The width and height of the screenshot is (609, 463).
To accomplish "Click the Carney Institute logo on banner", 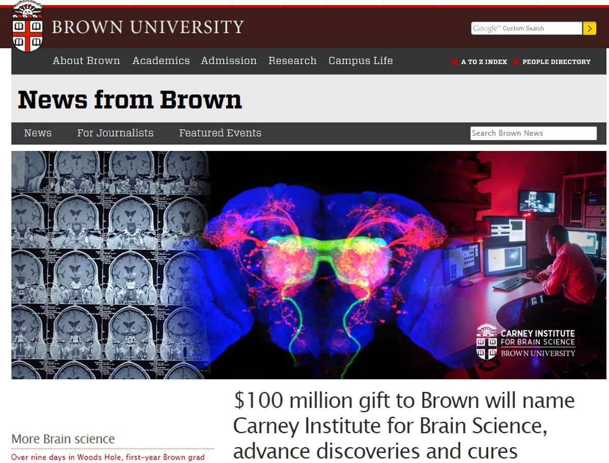I will [x=526, y=342].
